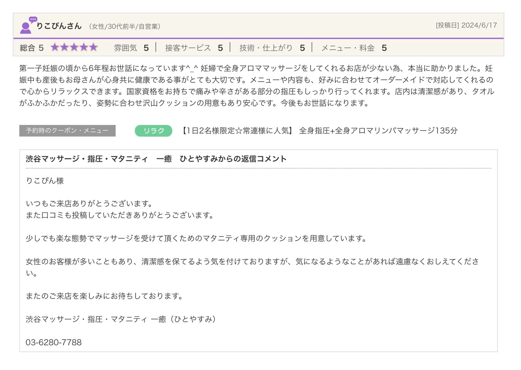Click the reply heading ひとやすみからの返信コメント
521x370 pixels.
(x=233, y=159)
